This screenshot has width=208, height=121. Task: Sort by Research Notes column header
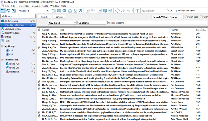click(x=201, y=30)
